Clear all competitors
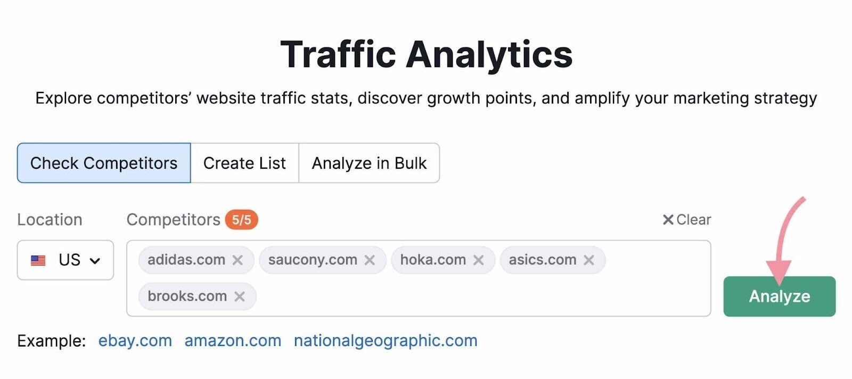 pos(686,220)
